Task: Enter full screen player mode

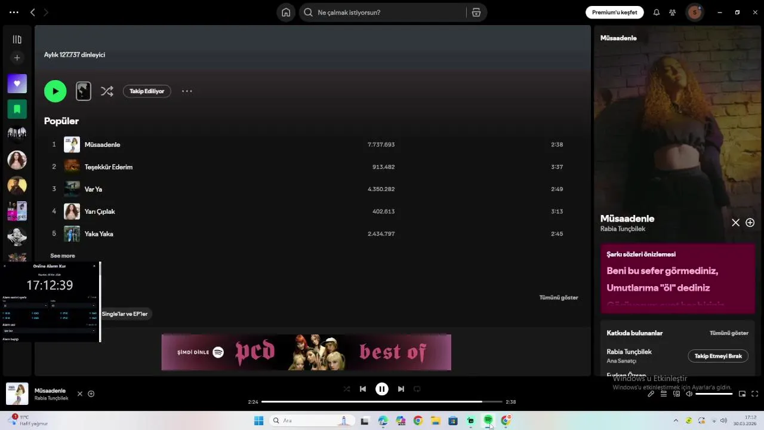Action: [x=755, y=394]
